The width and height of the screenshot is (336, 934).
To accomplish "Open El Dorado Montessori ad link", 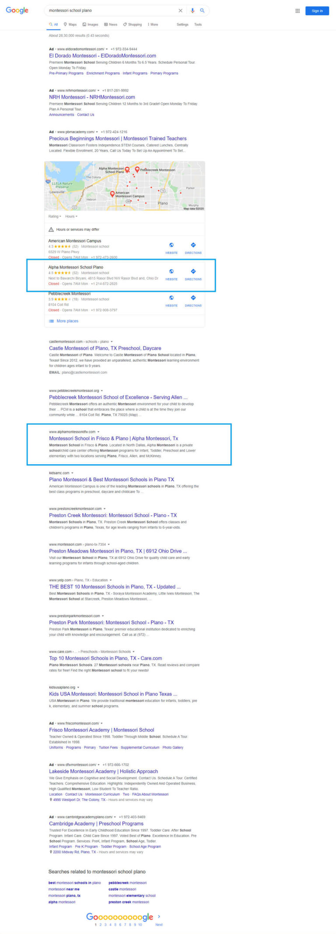I will click(102, 56).
